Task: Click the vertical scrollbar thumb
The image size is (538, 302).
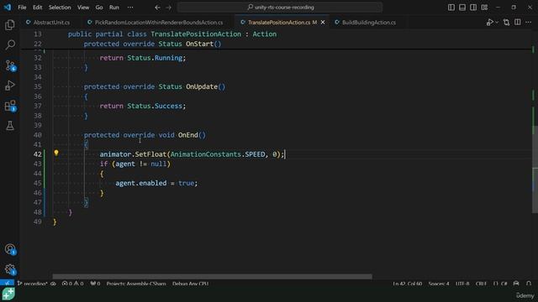Action: pos(535,169)
